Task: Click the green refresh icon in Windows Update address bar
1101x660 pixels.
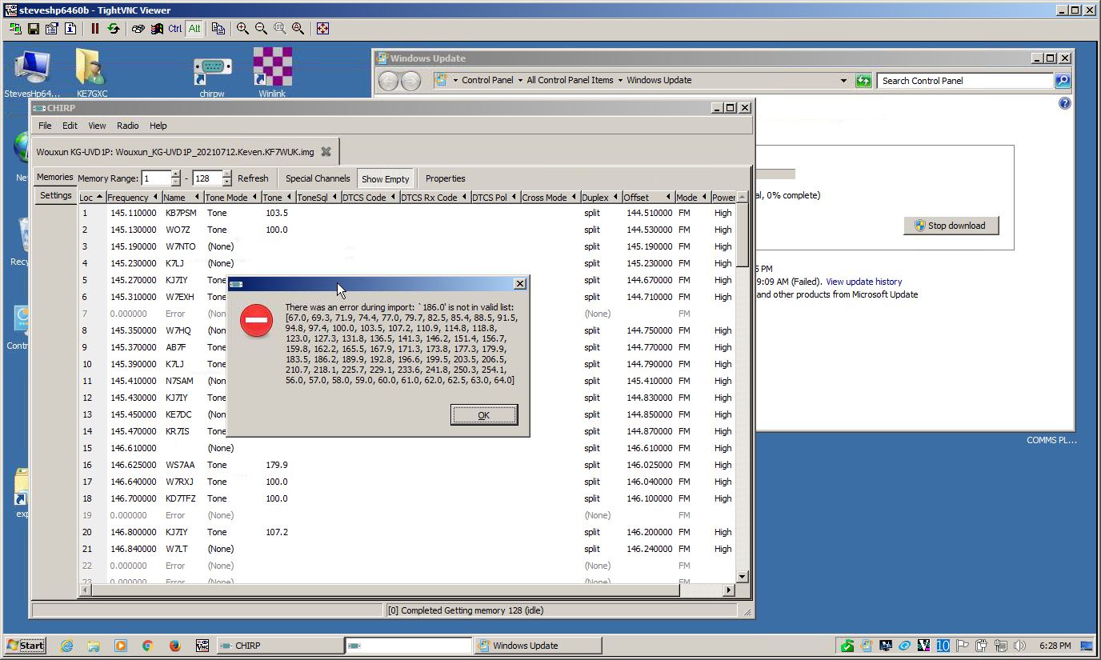Action: pos(863,80)
